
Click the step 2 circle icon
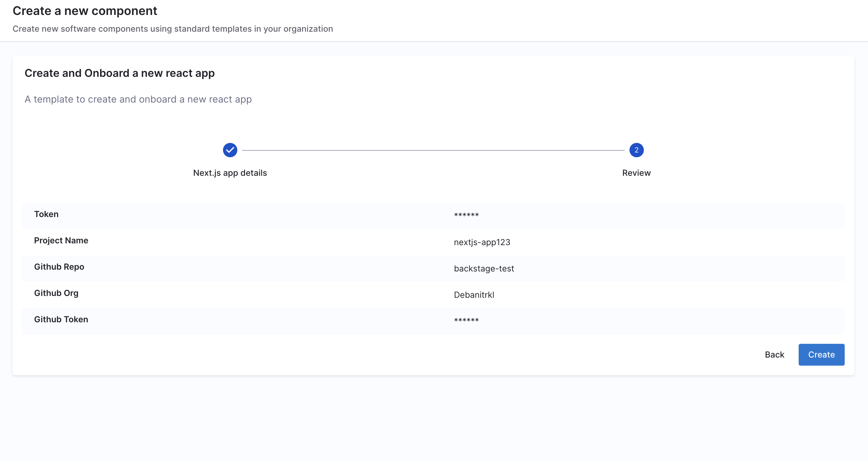tap(636, 150)
